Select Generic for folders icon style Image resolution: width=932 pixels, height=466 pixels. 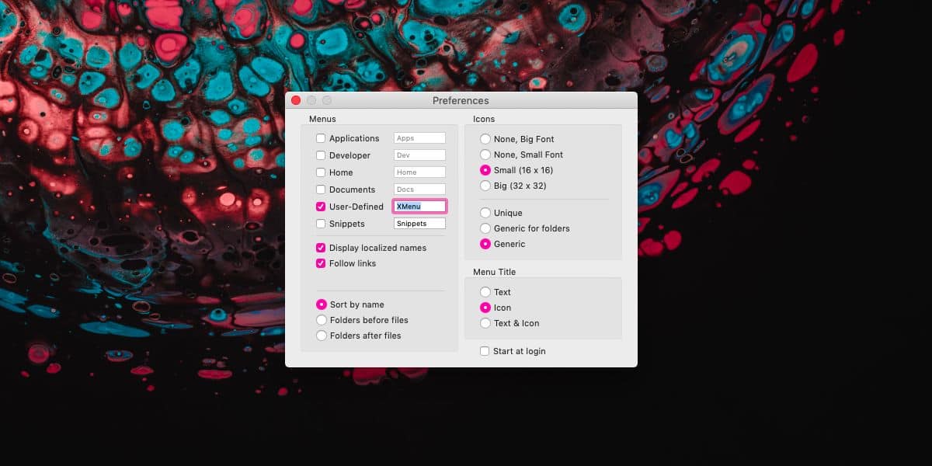pyautogui.click(x=485, y=228)
